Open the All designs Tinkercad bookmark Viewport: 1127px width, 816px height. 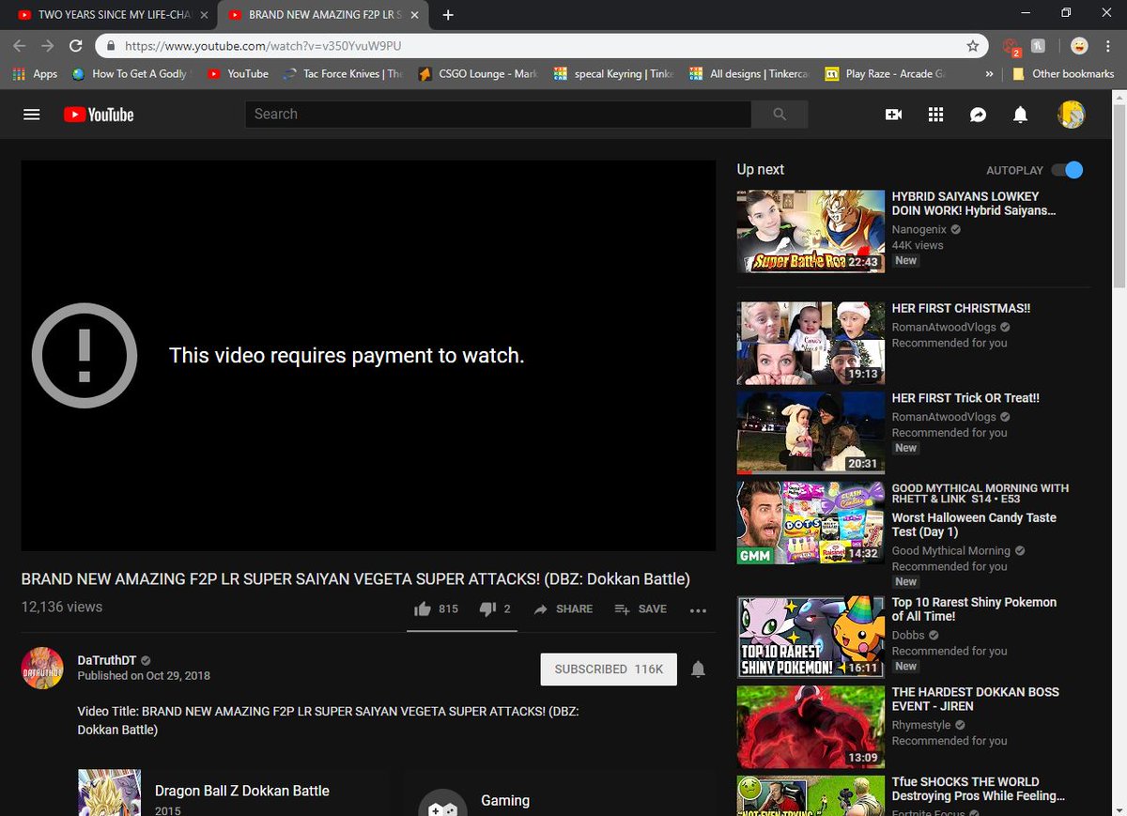(749, 73)
